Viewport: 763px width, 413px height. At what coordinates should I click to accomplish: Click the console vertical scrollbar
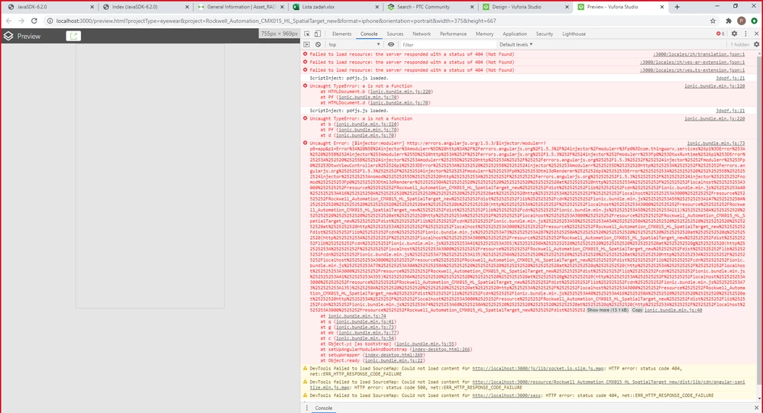coord(760,224)
